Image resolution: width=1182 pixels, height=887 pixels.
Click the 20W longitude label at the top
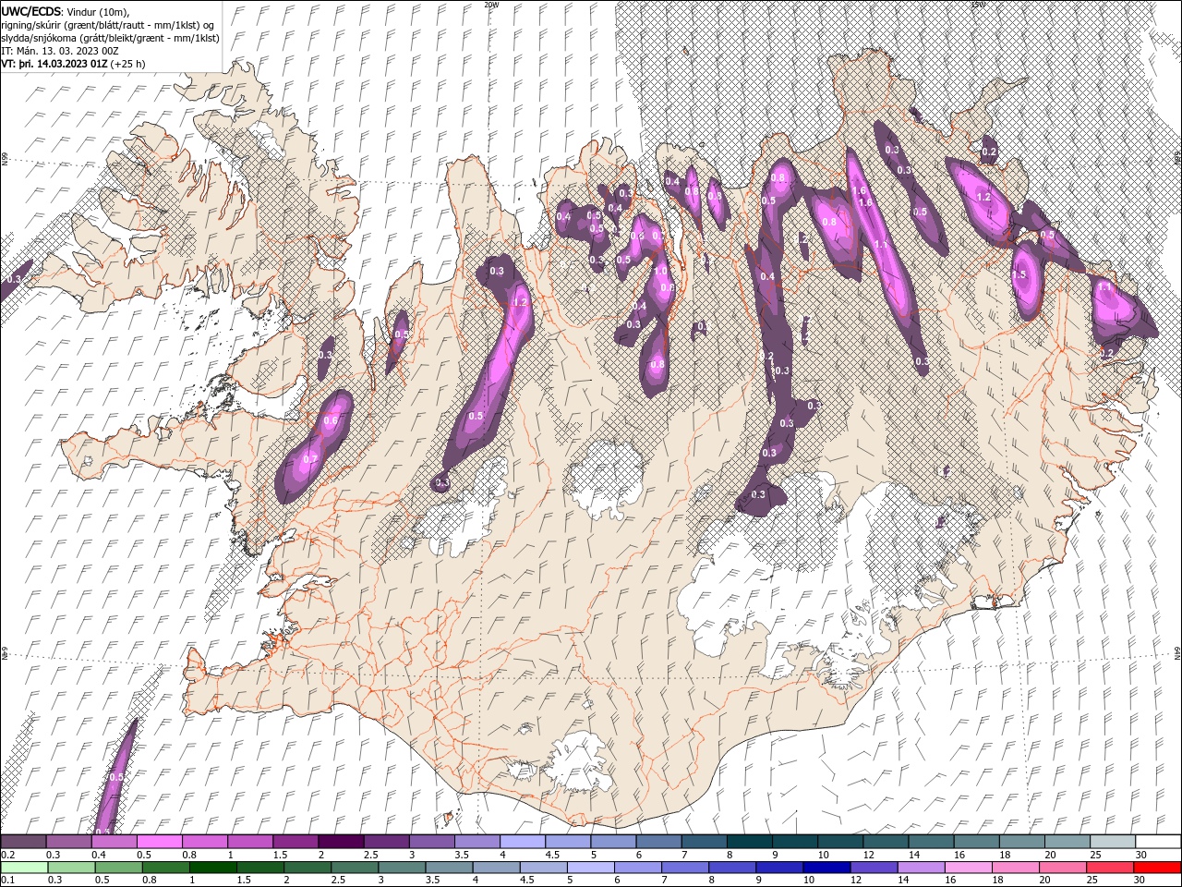point(491,5)
